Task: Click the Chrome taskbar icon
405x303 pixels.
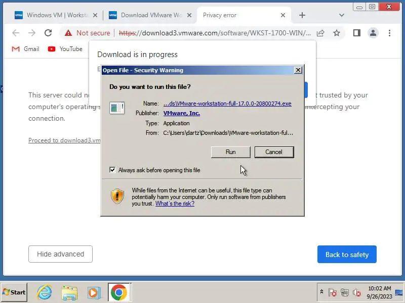Action: (119, 292)
